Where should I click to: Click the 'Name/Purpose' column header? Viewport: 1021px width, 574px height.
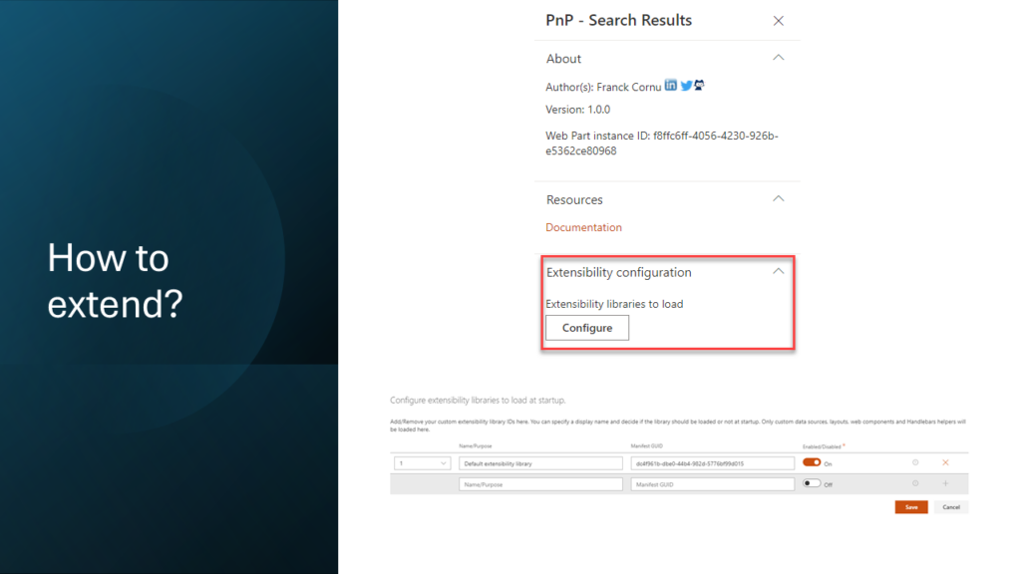click(x=476, y=445)
